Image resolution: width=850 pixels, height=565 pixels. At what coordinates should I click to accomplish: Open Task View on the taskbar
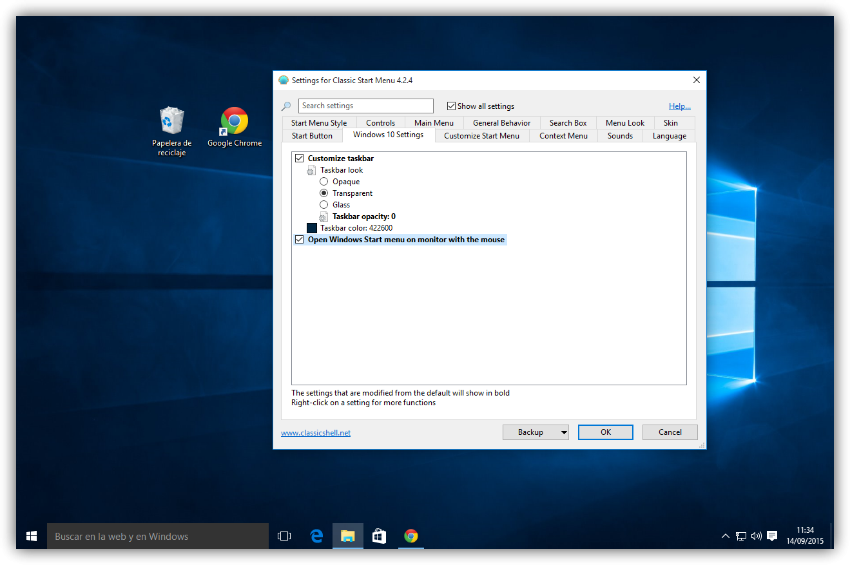click(x=284, y=536)
